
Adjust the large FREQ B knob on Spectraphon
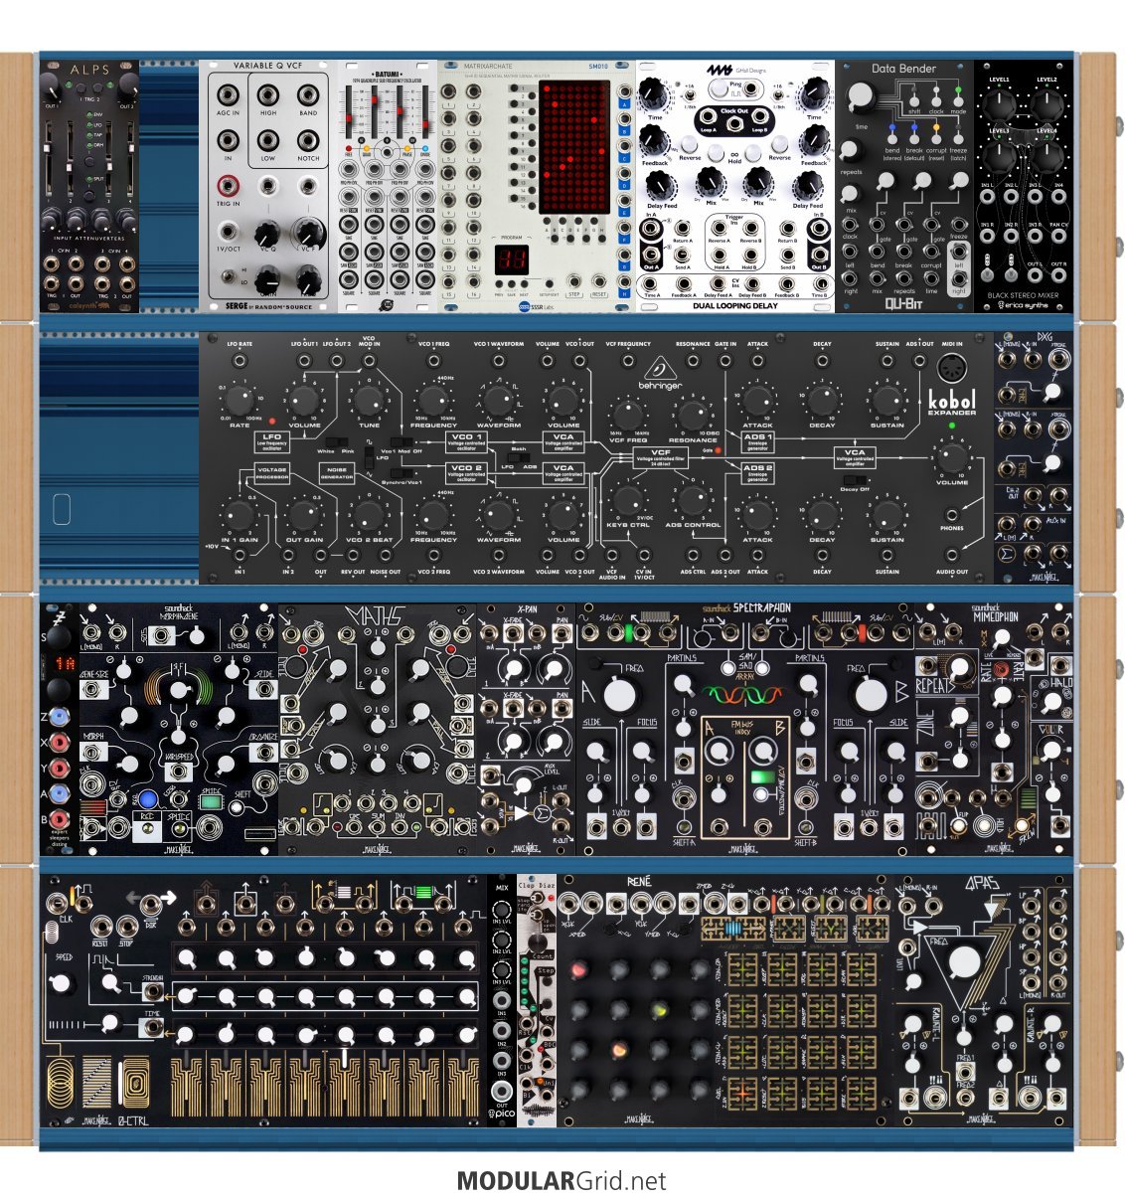[x=872, y=694]
